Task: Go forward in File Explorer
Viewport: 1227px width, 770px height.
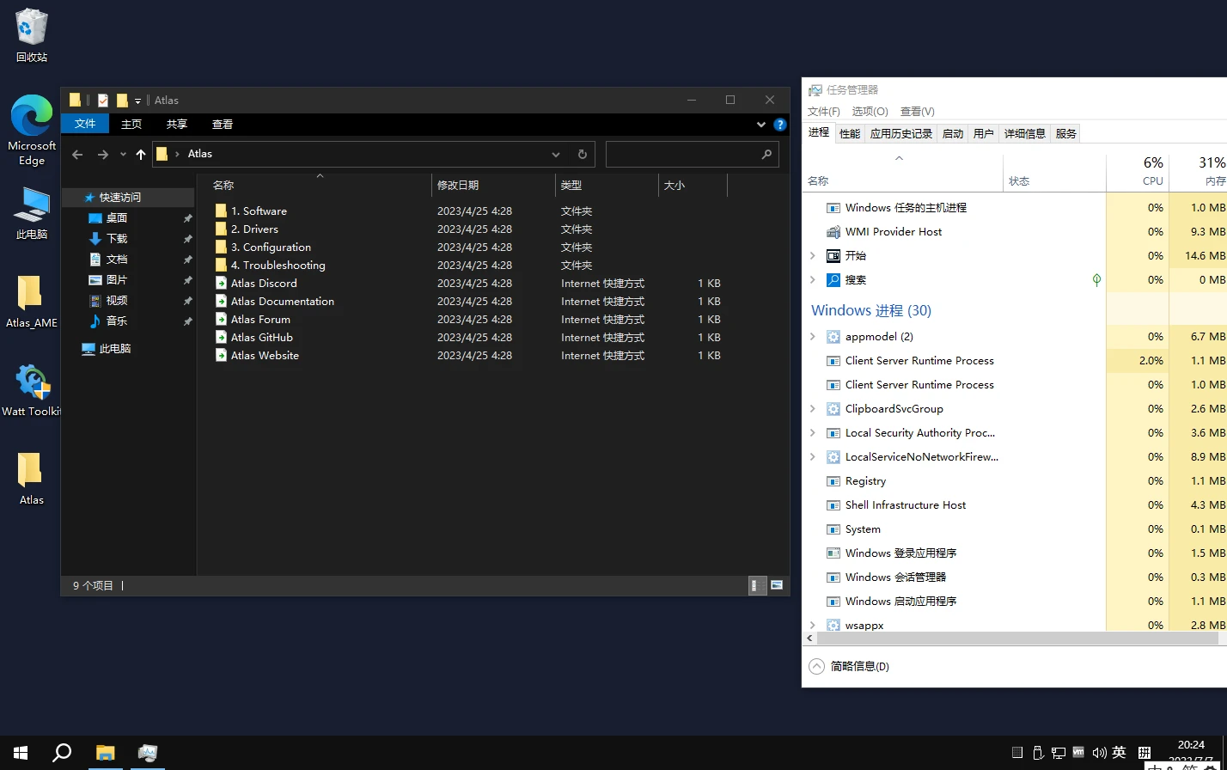Action: pos(103,155)
